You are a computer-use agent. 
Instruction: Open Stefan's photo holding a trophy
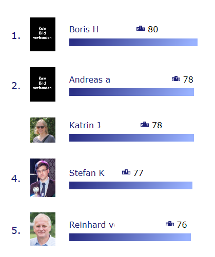point(43,177)
